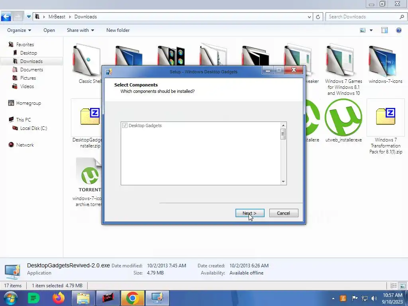Select Downloads in the address breadcrumb
The width and height of the screenshot is (408, 306).
point(85,17)
